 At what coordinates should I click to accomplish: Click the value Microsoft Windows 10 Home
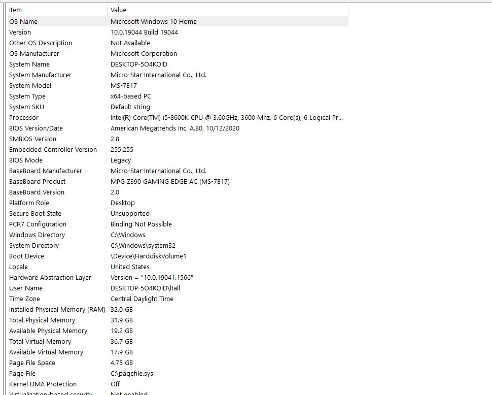(154, 22)
